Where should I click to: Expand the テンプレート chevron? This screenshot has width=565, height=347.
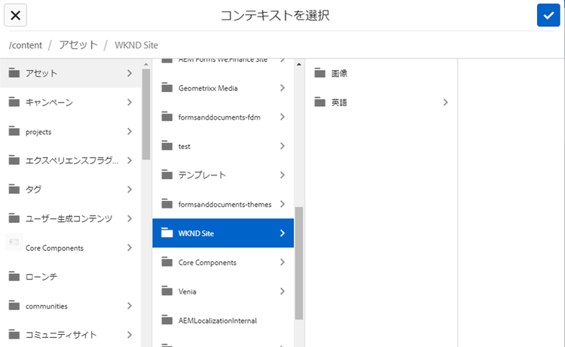(x=282, y=175)
